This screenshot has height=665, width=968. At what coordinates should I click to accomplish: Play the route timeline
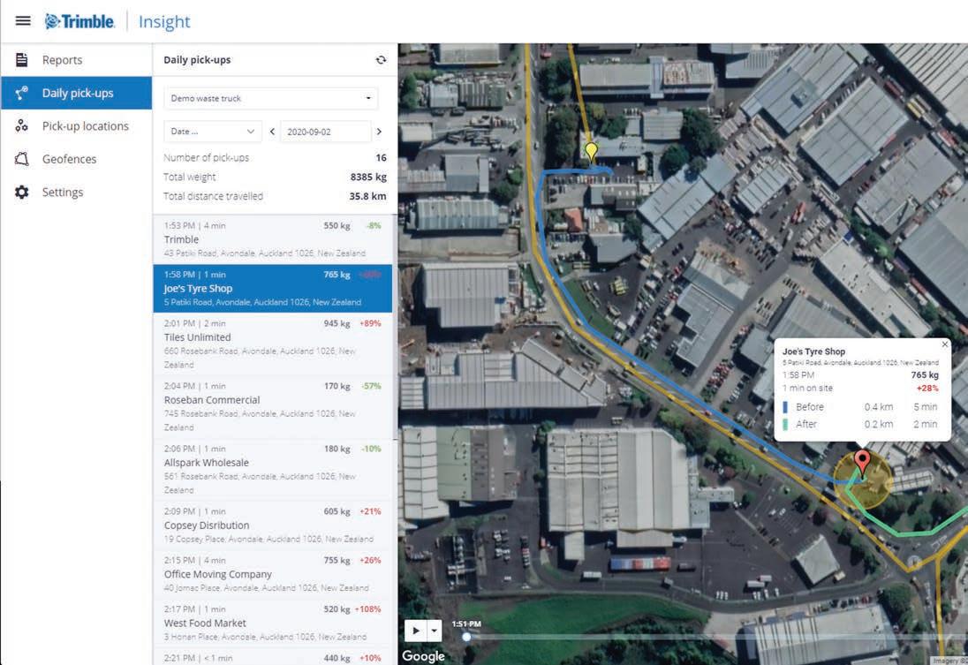coord(415,631)
